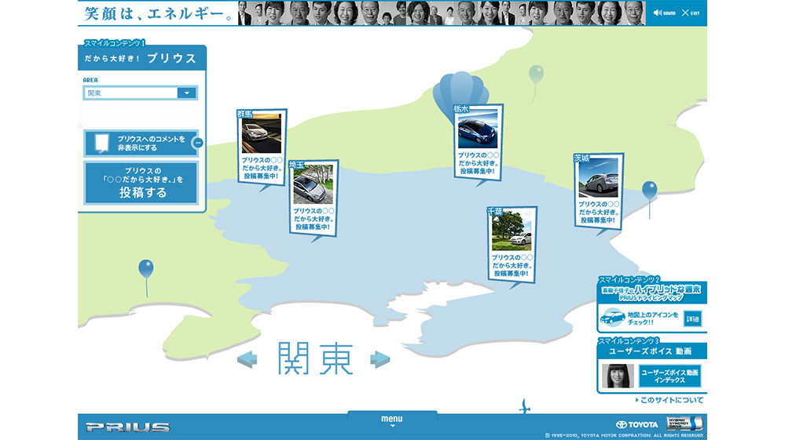Click the speech bubble icon on the comment toggle
The image size is (785, 440).
click(x=101, y=143)
